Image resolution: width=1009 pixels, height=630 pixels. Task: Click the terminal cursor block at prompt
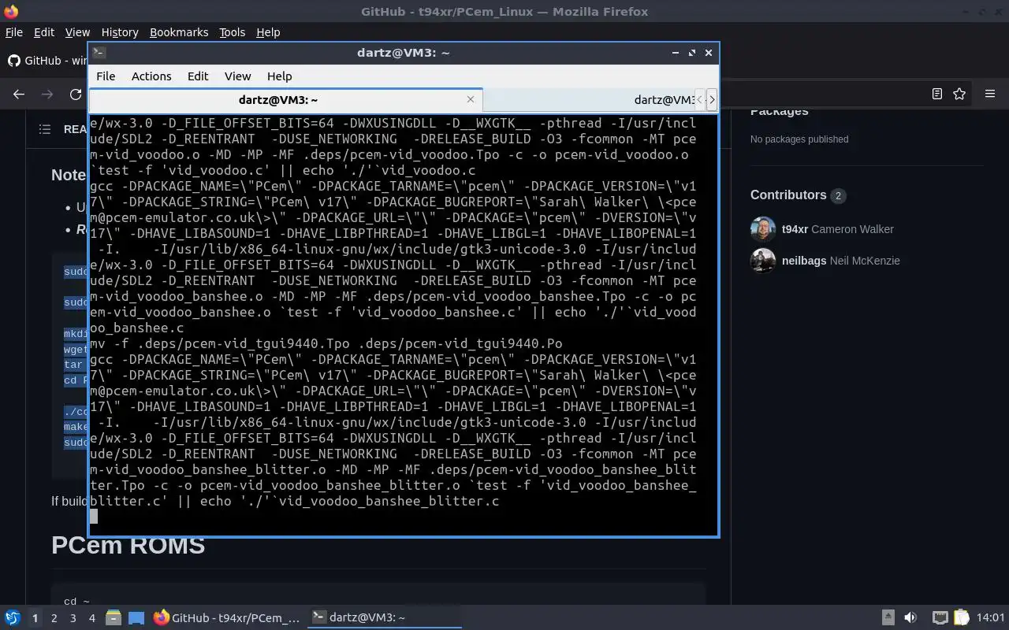pos(94,517)
